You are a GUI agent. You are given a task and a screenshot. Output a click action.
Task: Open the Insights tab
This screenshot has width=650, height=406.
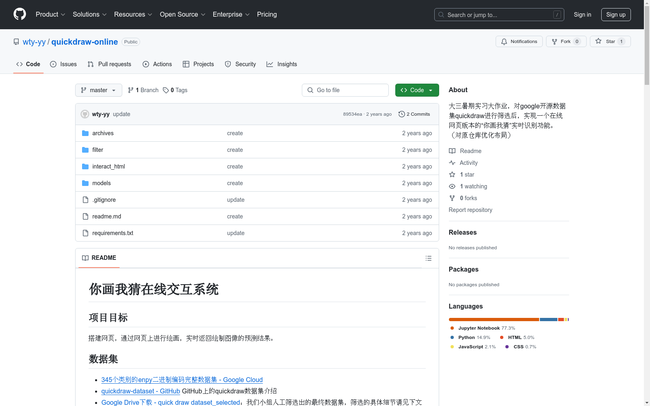[x=282, y=64]
